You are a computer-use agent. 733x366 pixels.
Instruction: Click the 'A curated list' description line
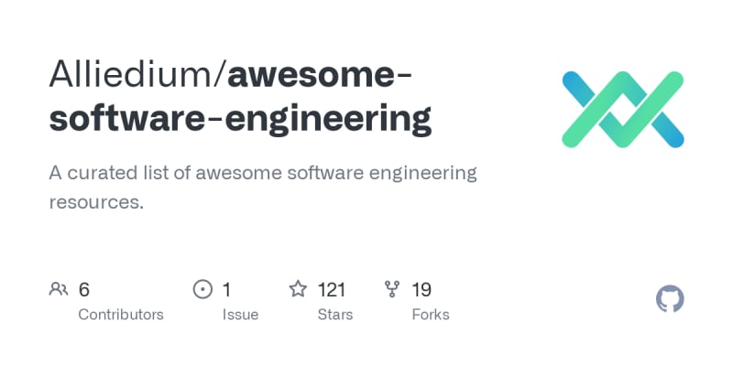[264, 172]
